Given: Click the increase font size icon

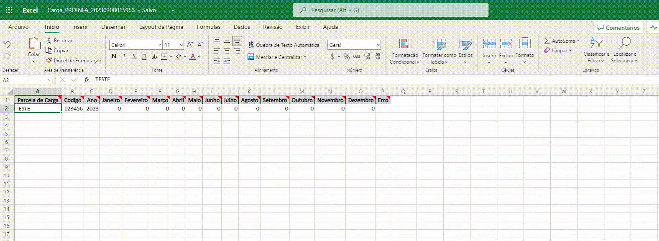Looking at the screenshot, I should [x=190, y=44].
